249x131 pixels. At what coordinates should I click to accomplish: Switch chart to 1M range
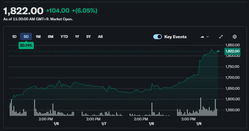38,37
